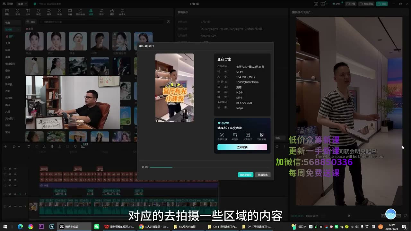
Task: Select the 美食 food filter category
Action: tap(8, 57)
